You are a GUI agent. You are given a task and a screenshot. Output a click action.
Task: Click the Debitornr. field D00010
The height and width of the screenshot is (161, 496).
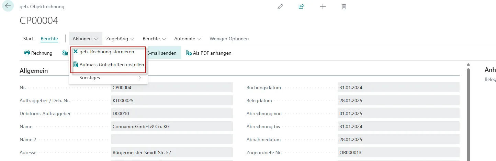coord(172,113)
